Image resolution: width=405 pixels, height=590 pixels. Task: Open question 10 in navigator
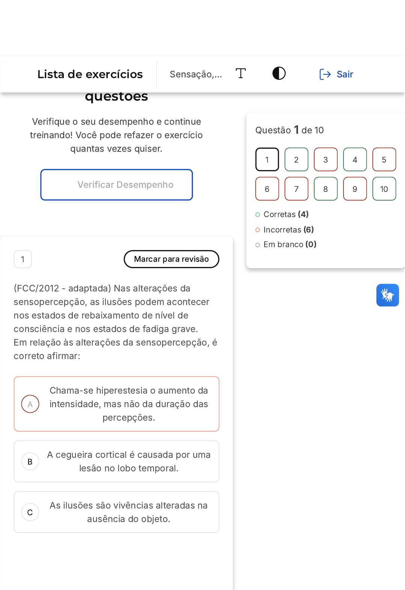(x=384, y=189)
